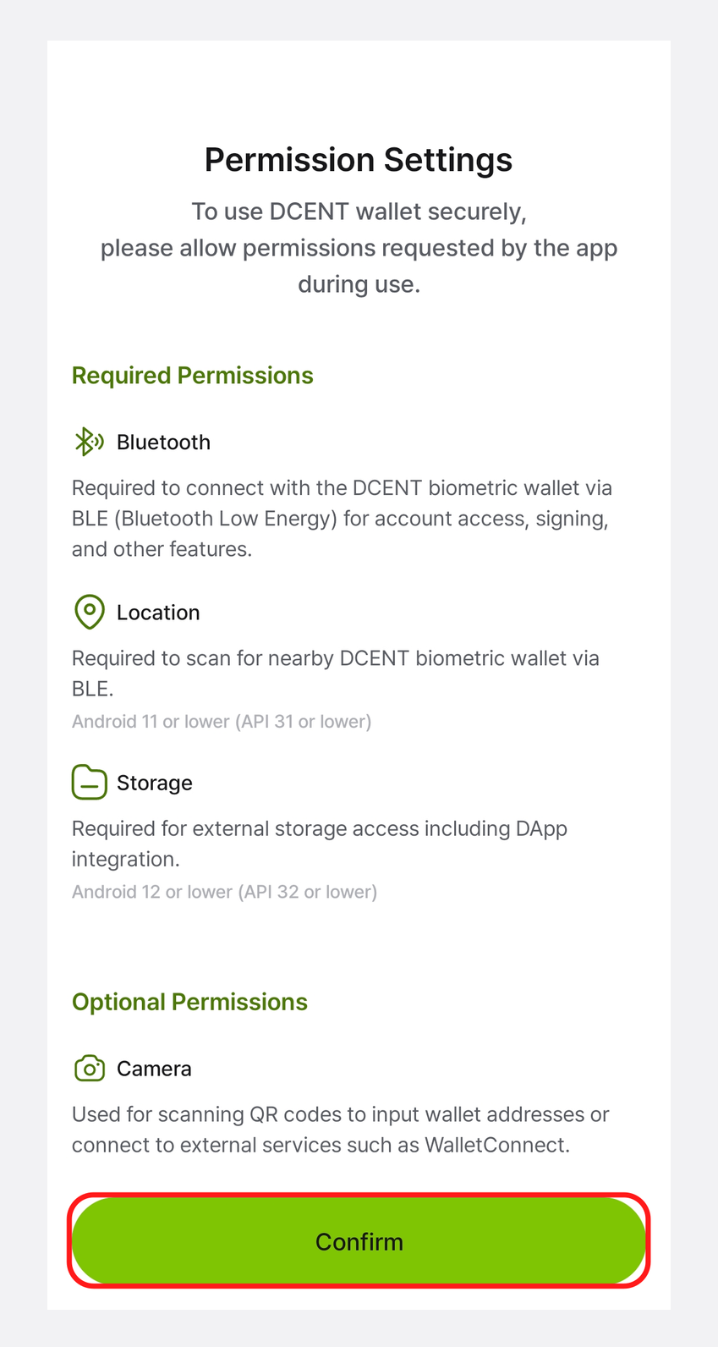
Task: Click the Android 11 or lower note
Action: click(x=222, y=722)
